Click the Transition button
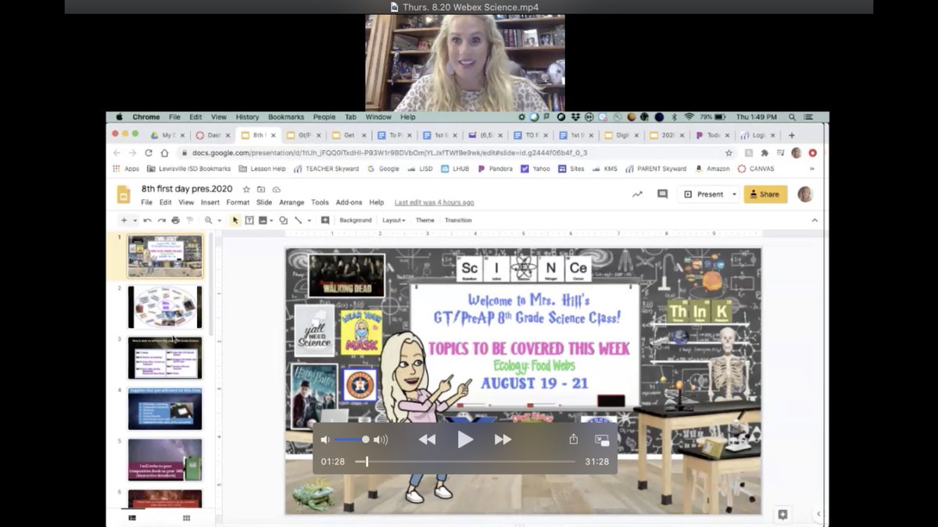The width and height of the screenshot is (938, 527). 458,220
